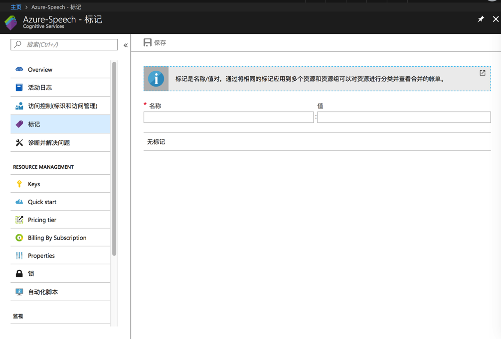
Task: Click the Billing By Subscription circle icon
Action: tap(19, 237)
